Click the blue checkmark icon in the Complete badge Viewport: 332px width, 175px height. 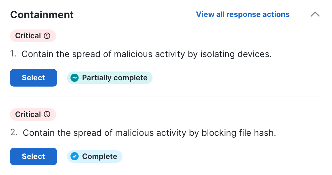pyautogui.click(x=75, y=156)
